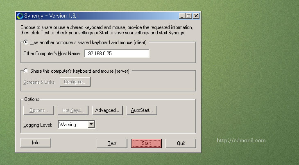
Task: Click the disabled Configure button
Action: pyautogui.click(x=75, y=82)
